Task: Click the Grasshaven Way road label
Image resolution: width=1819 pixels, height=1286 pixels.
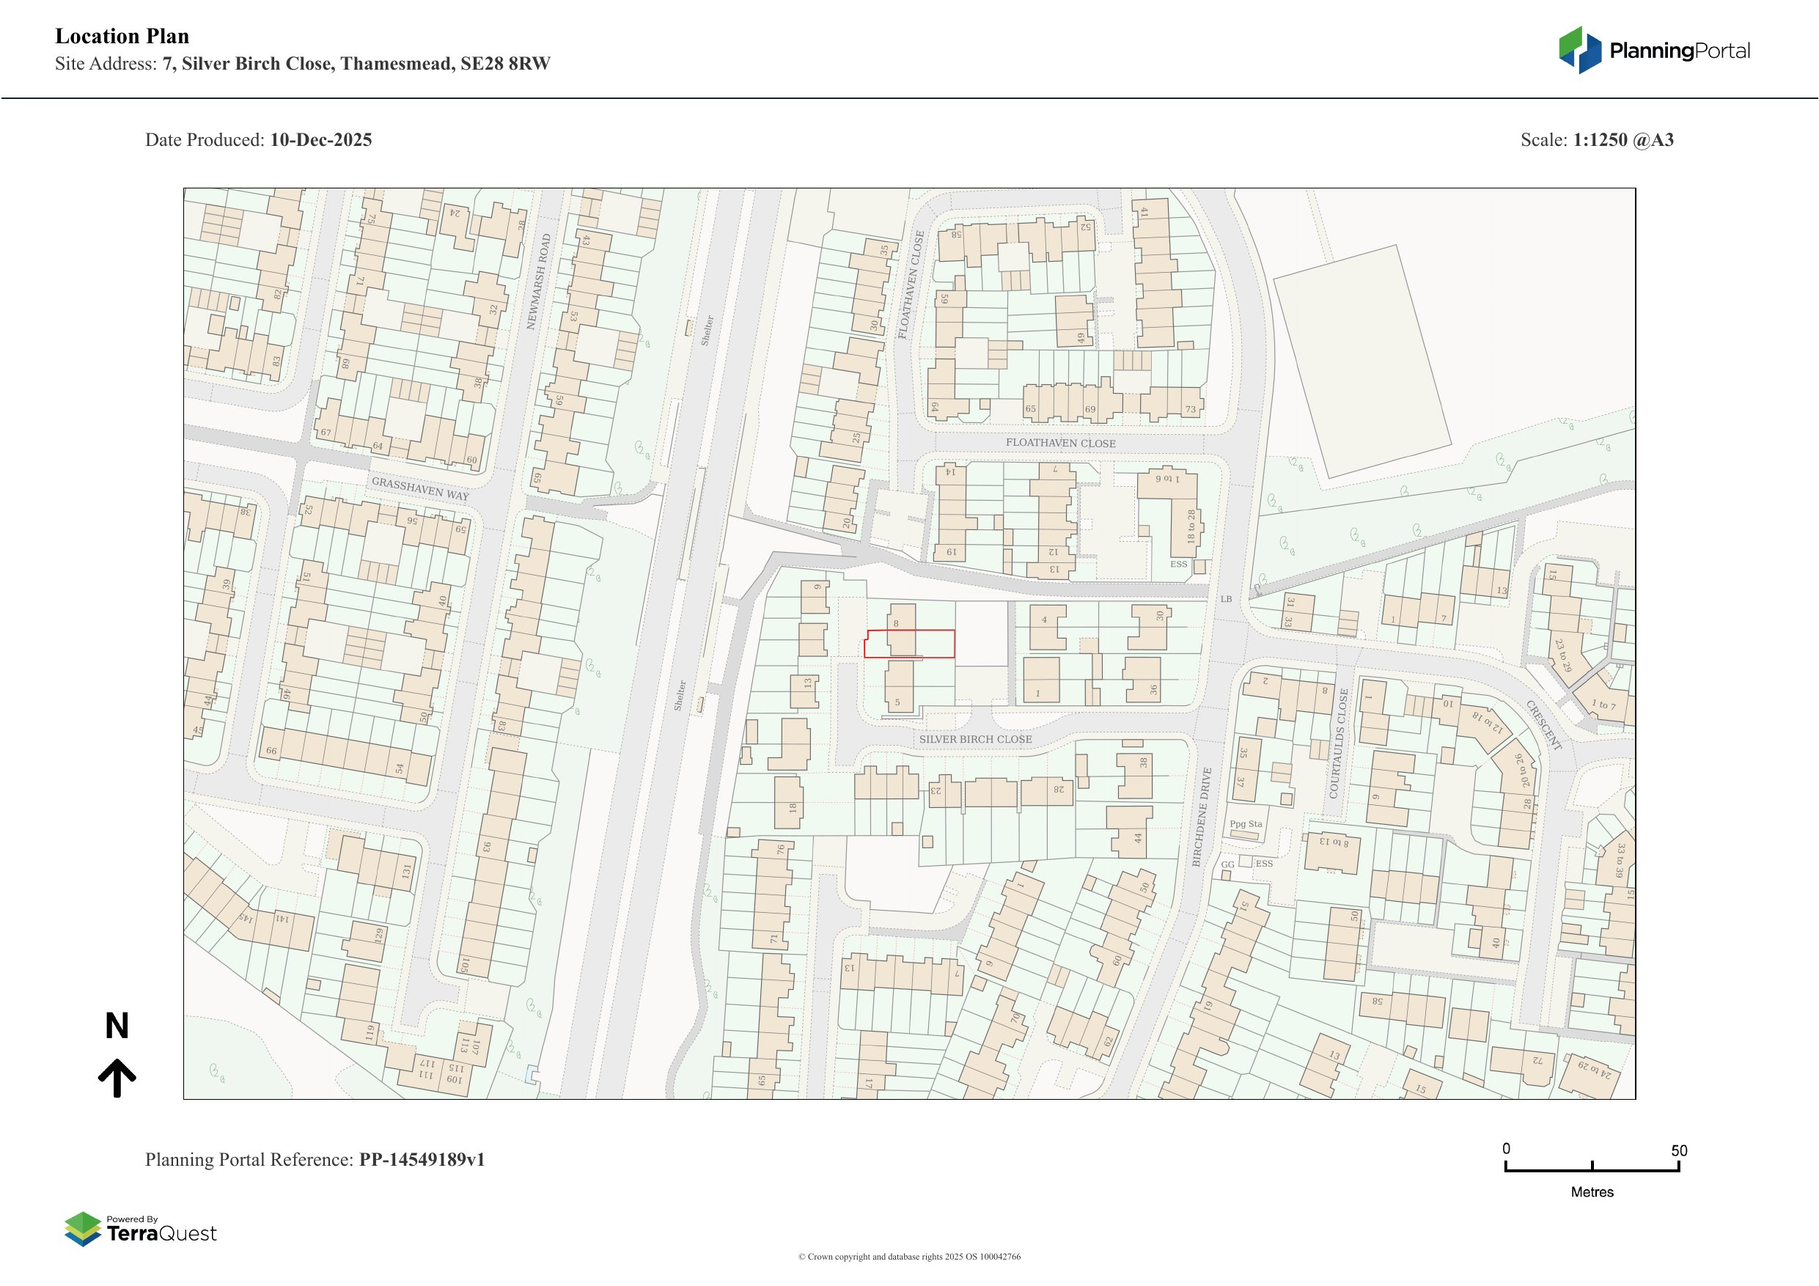Action: pos(420,488)
